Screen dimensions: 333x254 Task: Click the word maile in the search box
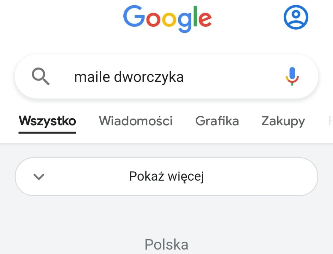tap(92, 77)
